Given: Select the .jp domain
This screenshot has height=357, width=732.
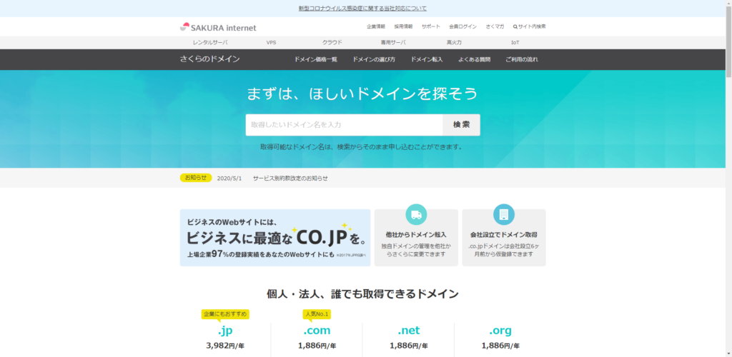Looking at the screenshot, I should (225, 331).
